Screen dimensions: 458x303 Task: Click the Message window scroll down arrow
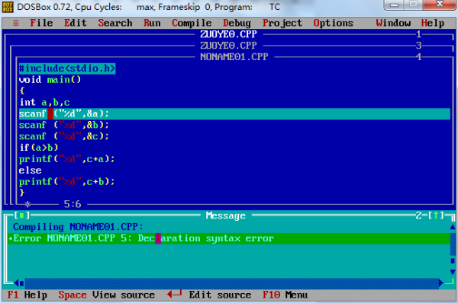tap(453, 272)
